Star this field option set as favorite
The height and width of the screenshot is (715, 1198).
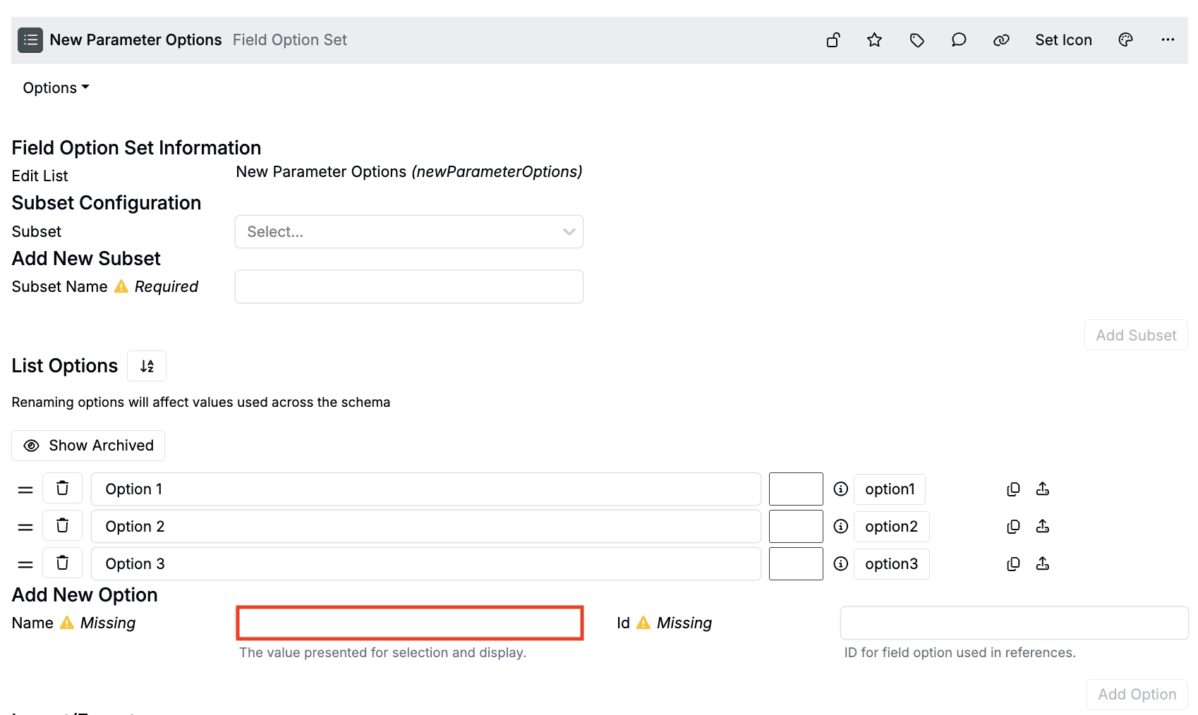coord(874,40)
